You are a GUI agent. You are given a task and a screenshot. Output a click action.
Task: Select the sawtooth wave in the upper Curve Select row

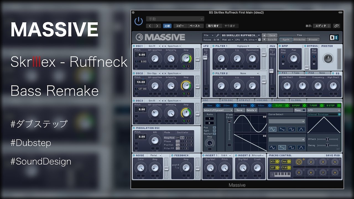282,129
